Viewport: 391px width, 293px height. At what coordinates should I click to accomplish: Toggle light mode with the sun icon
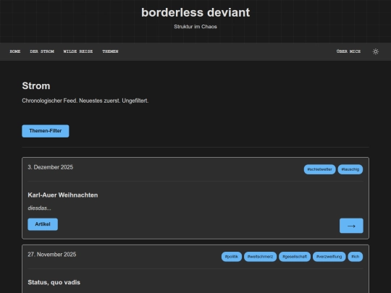pyautogui.click(x=376, y=51)
